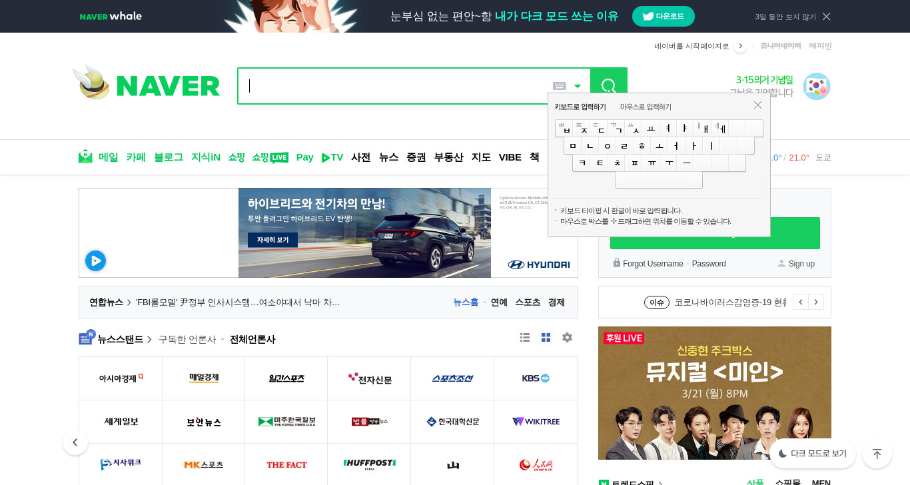Switch newsstand to grid view icon
The width and height of the screenshot is (910, 485).
(x=546, y=338)
